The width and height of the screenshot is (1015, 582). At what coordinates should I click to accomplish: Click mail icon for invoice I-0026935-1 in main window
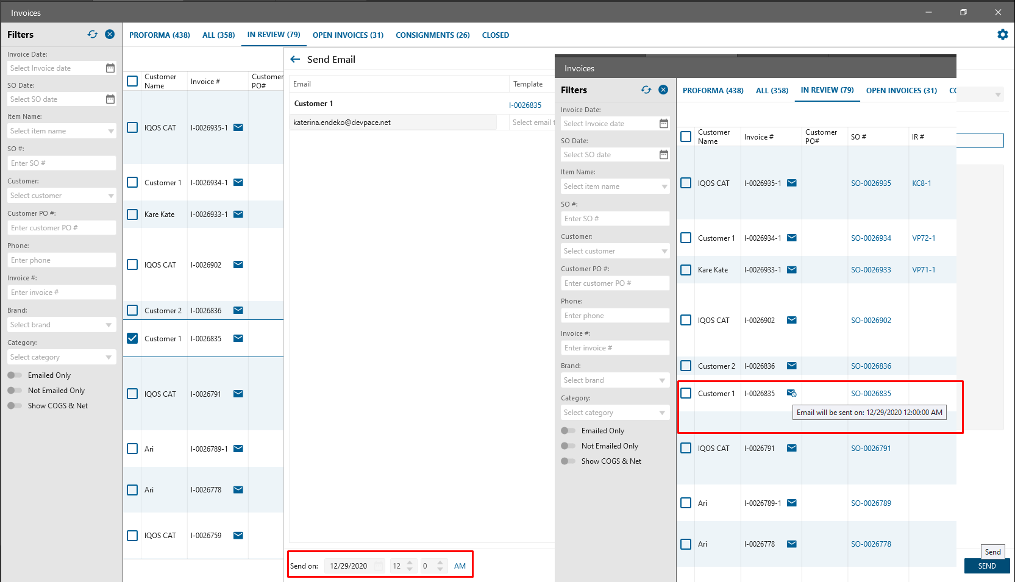point(238,127)
